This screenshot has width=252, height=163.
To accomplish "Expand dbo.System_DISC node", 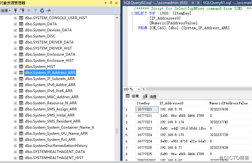I will coord(15,36).
